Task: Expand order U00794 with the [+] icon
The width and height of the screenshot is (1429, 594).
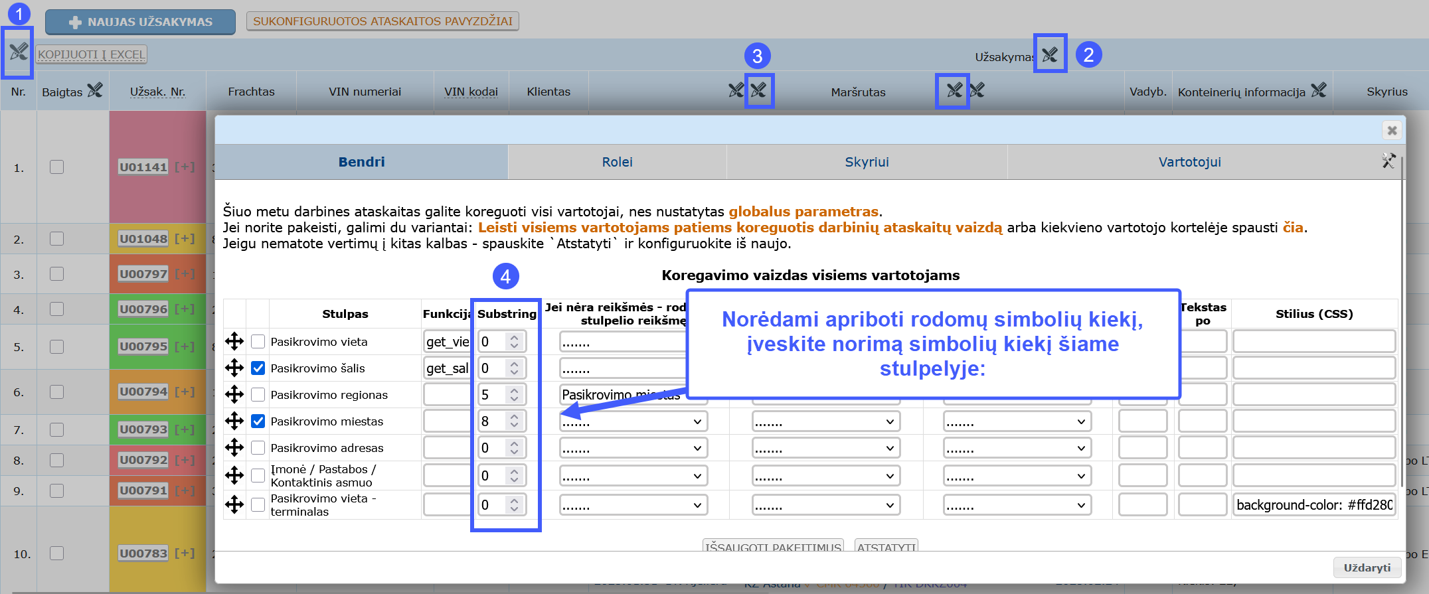Action: coord(185,392)
